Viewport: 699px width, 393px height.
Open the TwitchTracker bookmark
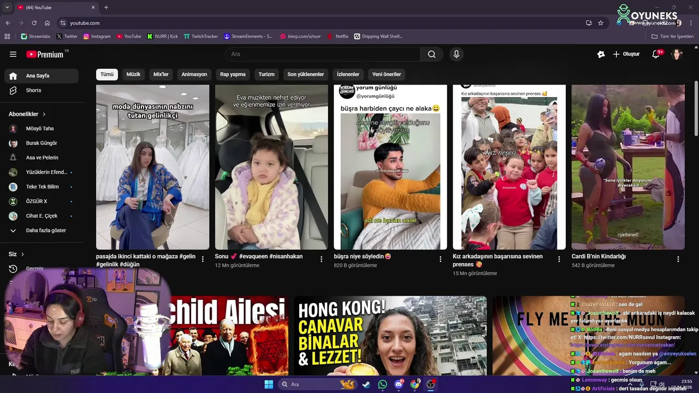click(201, 37)
